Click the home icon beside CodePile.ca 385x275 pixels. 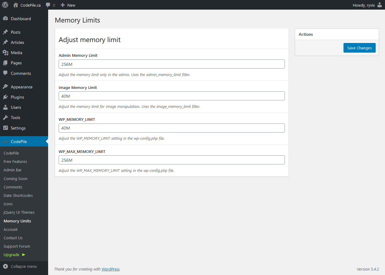pos(16,5)
